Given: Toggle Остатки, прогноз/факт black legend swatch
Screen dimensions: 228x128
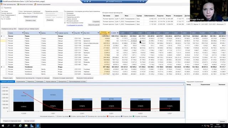Looking at the screenshot, I should [x=70, y=116].
